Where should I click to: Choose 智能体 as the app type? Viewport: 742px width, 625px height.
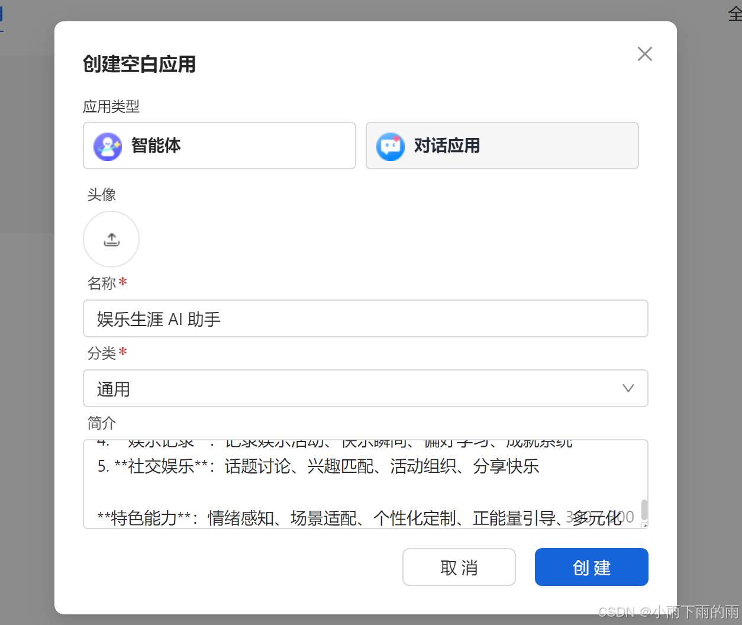(219, 146)
